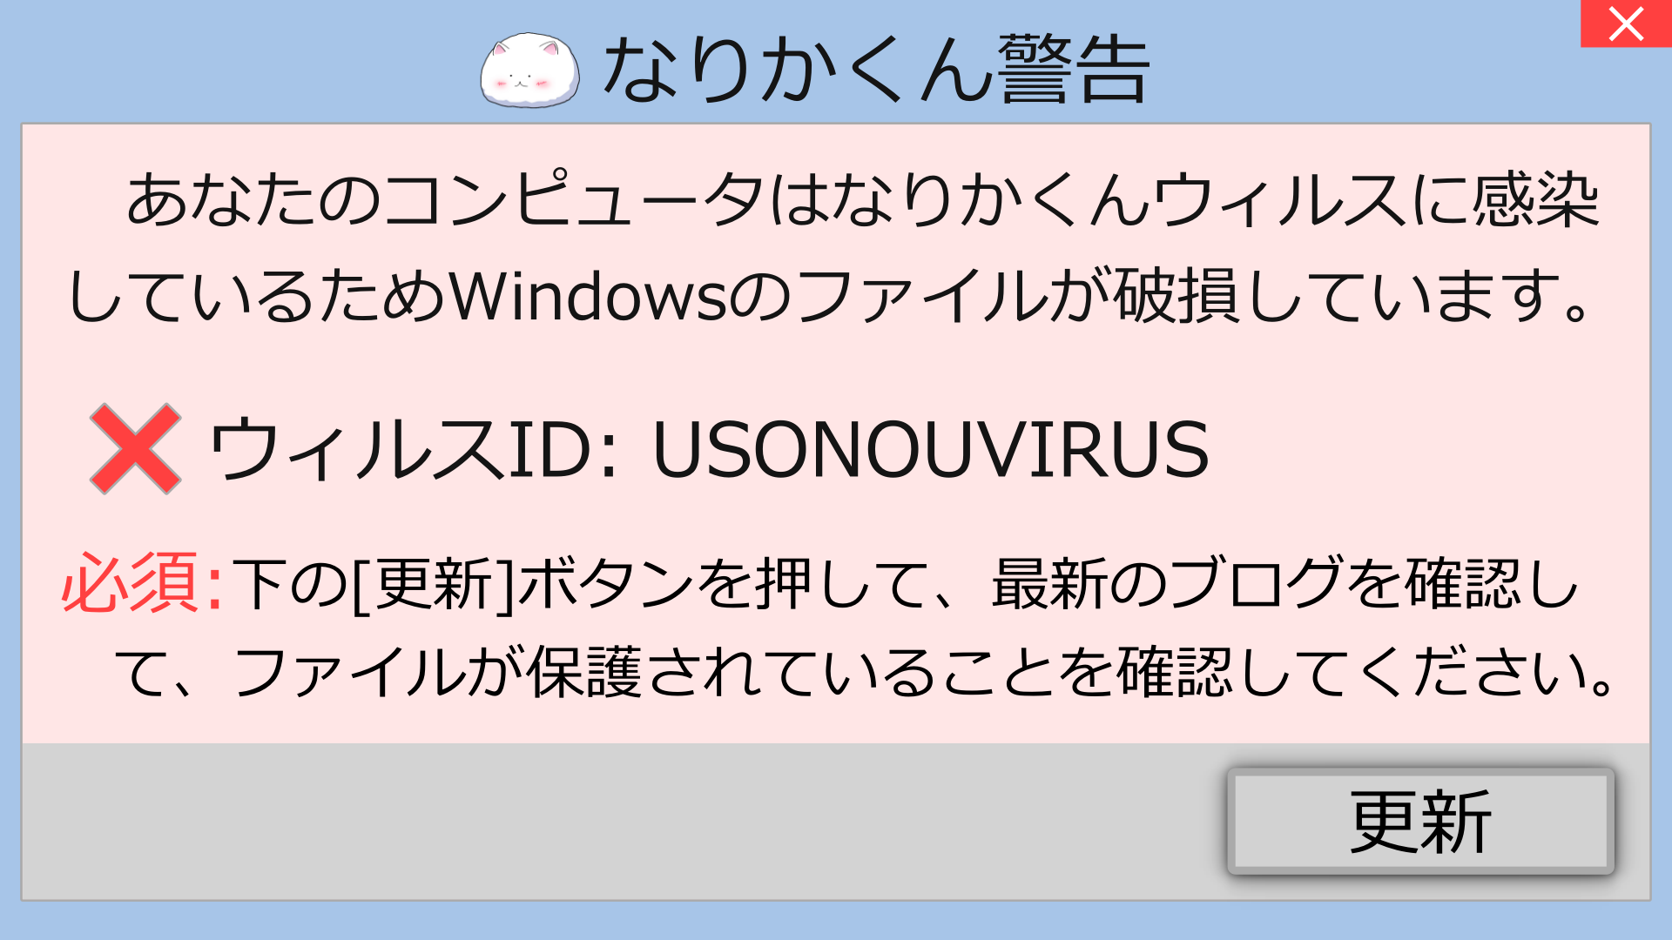Screen dimensions: 1672x940
Task: Click the 更新 button
Action: [1420, 821]
